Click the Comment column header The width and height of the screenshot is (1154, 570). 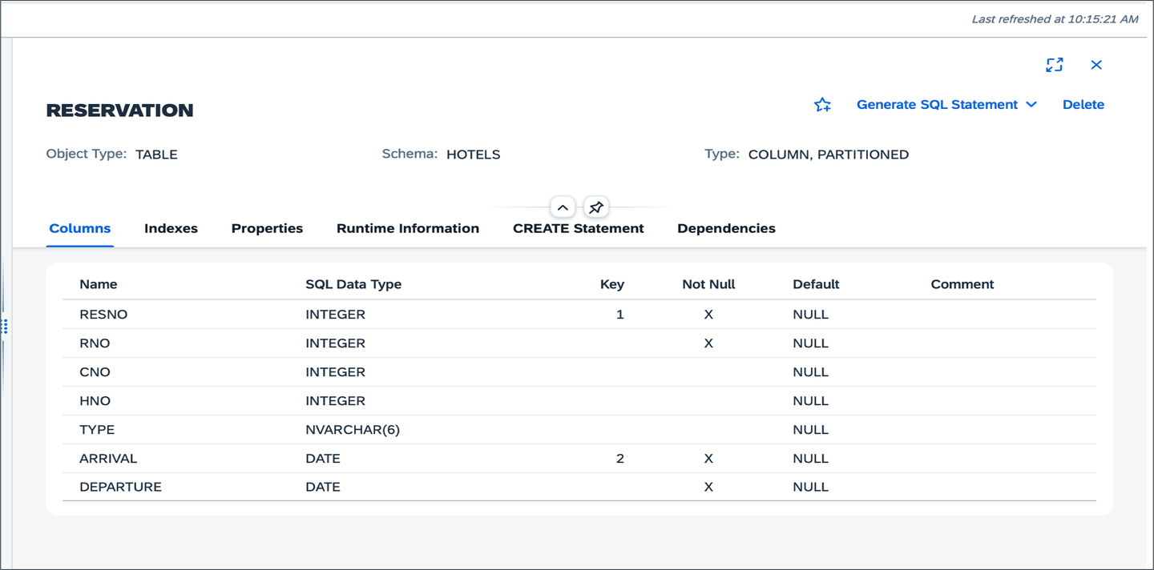tap(962, 284)
